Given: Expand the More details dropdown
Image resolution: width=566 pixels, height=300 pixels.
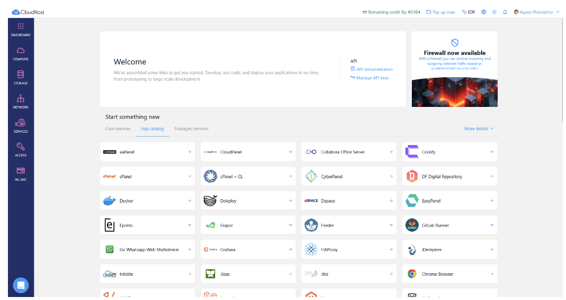Looking at the screenshot, I should coord(479,129).
